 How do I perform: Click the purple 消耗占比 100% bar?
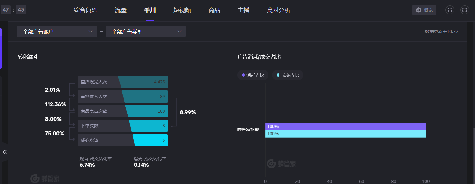pos(346,126)
